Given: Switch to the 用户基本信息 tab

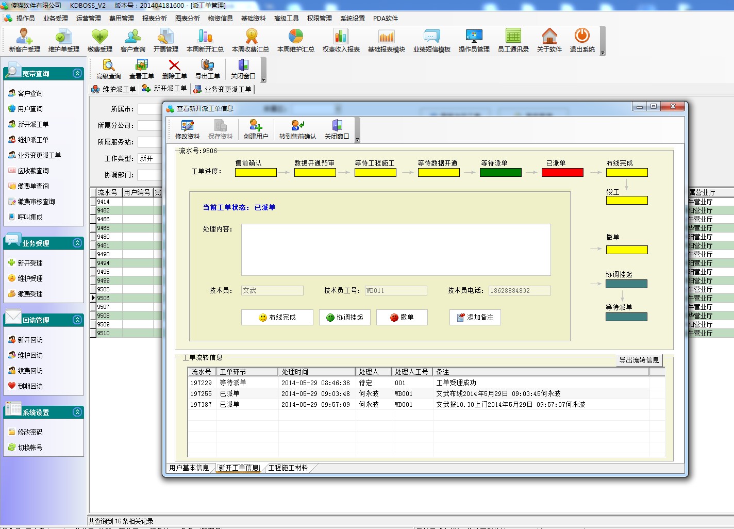Looking at the screenshot, I should click(x=189, y=468).
